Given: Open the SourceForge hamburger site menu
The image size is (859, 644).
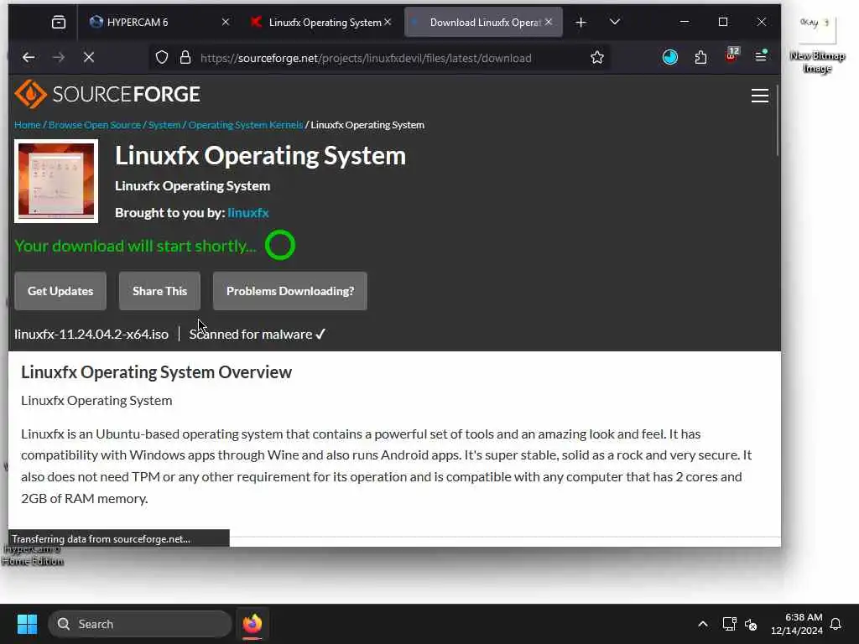Looking at the screenshot, I should coord(759,96).
